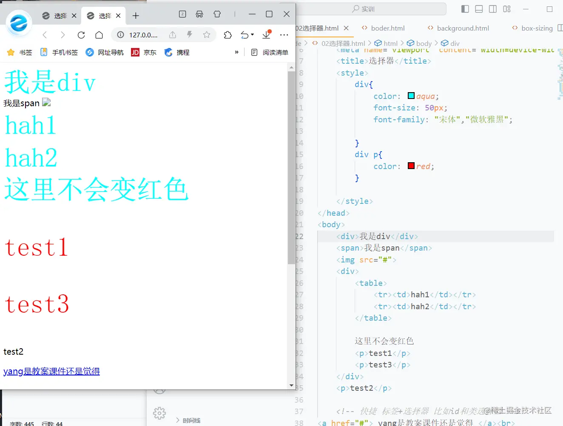Switch to the background.html editor tab

[458, 28]
